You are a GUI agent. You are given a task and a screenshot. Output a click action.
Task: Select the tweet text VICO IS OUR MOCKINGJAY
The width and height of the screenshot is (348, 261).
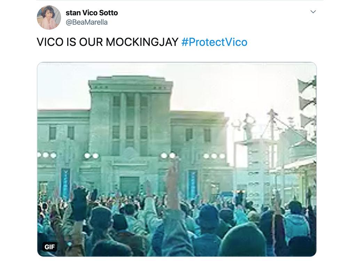click(108, 42)
